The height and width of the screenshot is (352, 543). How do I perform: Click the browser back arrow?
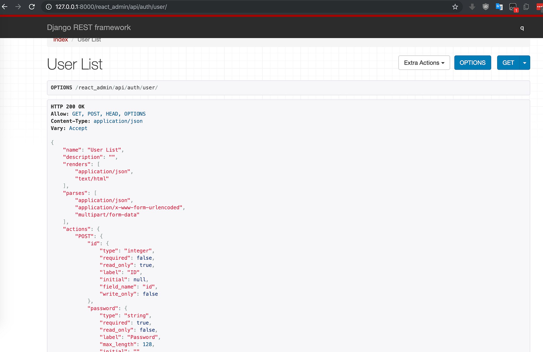[5, 7]
